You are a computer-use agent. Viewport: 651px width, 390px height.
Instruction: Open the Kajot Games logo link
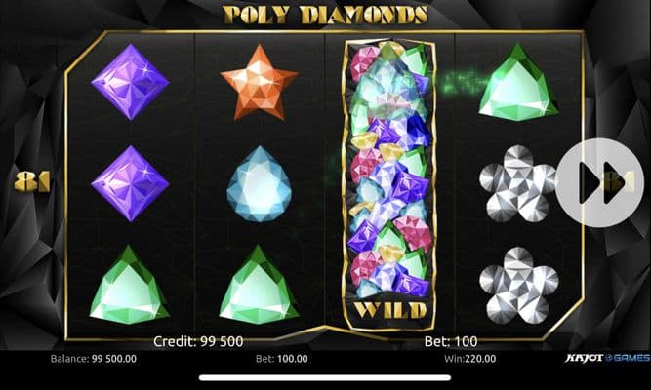[x=607, y=358]
